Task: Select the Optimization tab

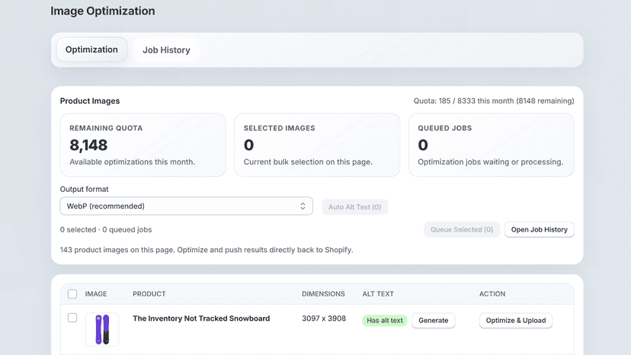Action: coord(91,50)
